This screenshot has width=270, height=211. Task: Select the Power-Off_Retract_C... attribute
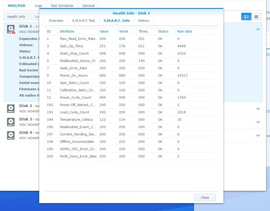(x=130, y=105)
